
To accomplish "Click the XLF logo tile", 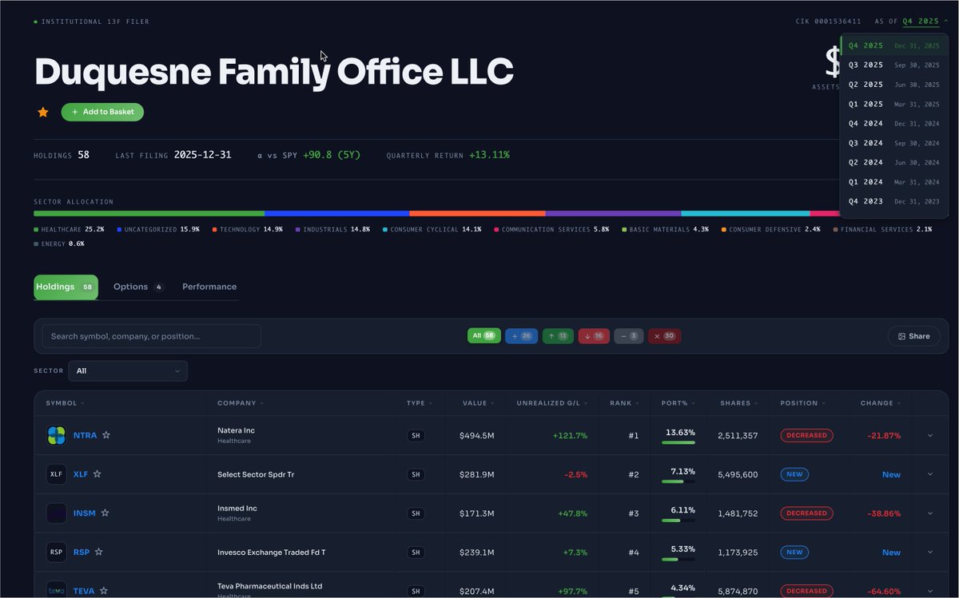I will pos(56,474).
